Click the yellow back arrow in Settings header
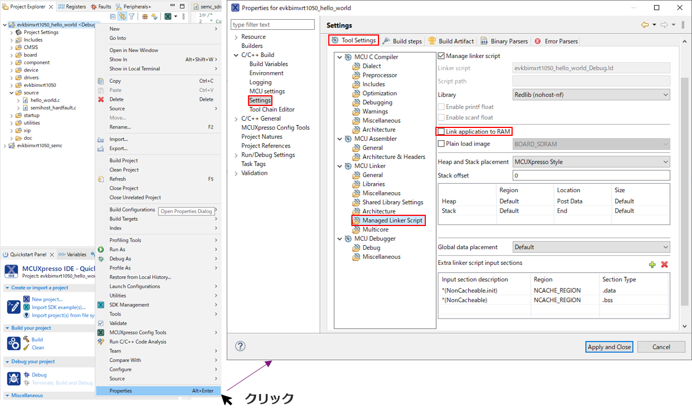Viewport: 692px width, 416px height. pyautogui.click(x=645, y=25)
